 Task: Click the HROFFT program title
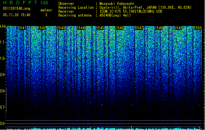(20, 3)
